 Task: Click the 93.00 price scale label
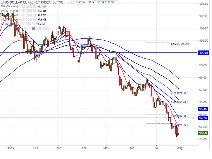(x=203, y=139)
